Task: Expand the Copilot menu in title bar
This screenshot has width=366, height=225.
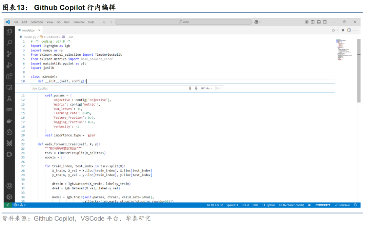Action: (x=258, y=22)
